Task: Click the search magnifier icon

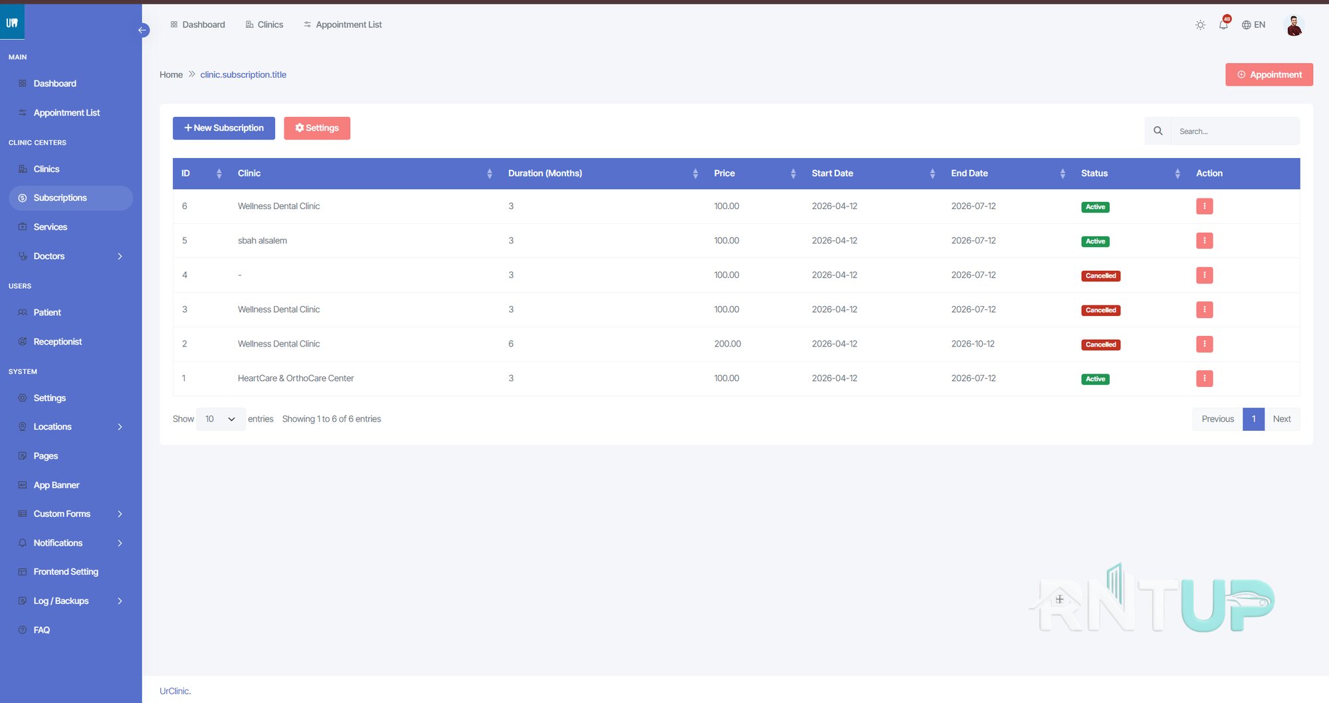Action: (1158, 131)
